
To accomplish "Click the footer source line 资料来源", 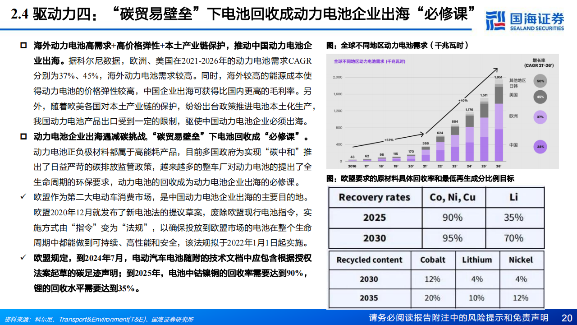I will [99, 320].
